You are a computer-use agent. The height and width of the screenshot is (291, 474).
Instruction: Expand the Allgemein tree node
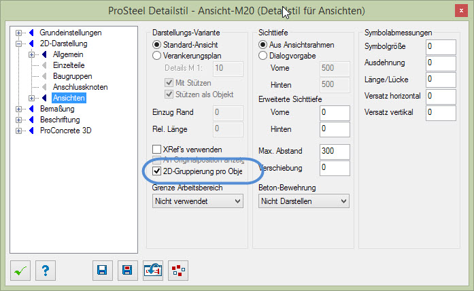[x=31, y=54]
